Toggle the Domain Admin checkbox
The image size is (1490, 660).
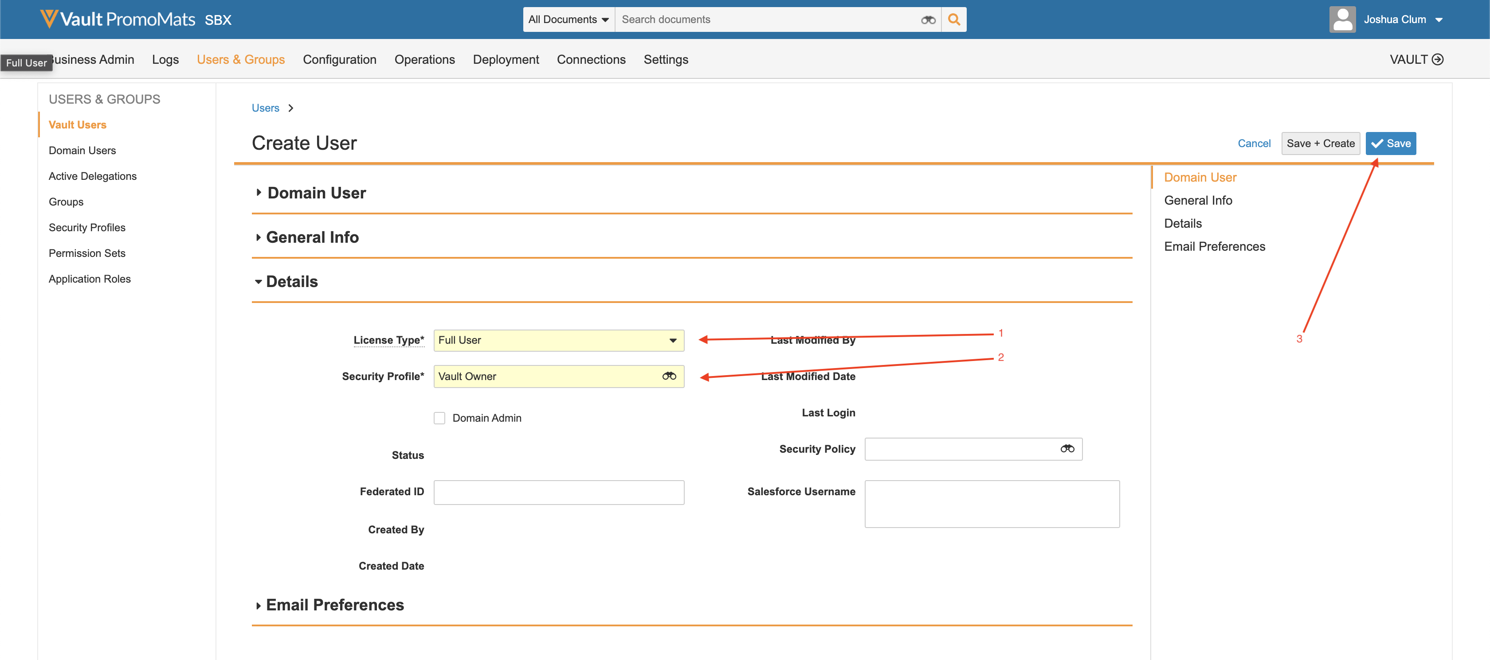439,418
